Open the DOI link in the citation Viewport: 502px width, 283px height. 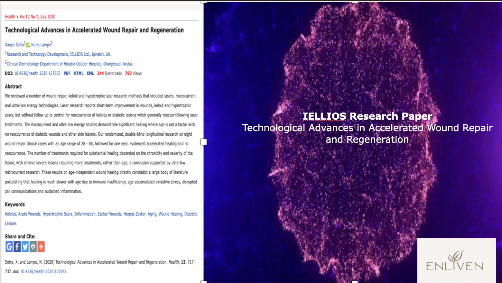tap(43, 271)
